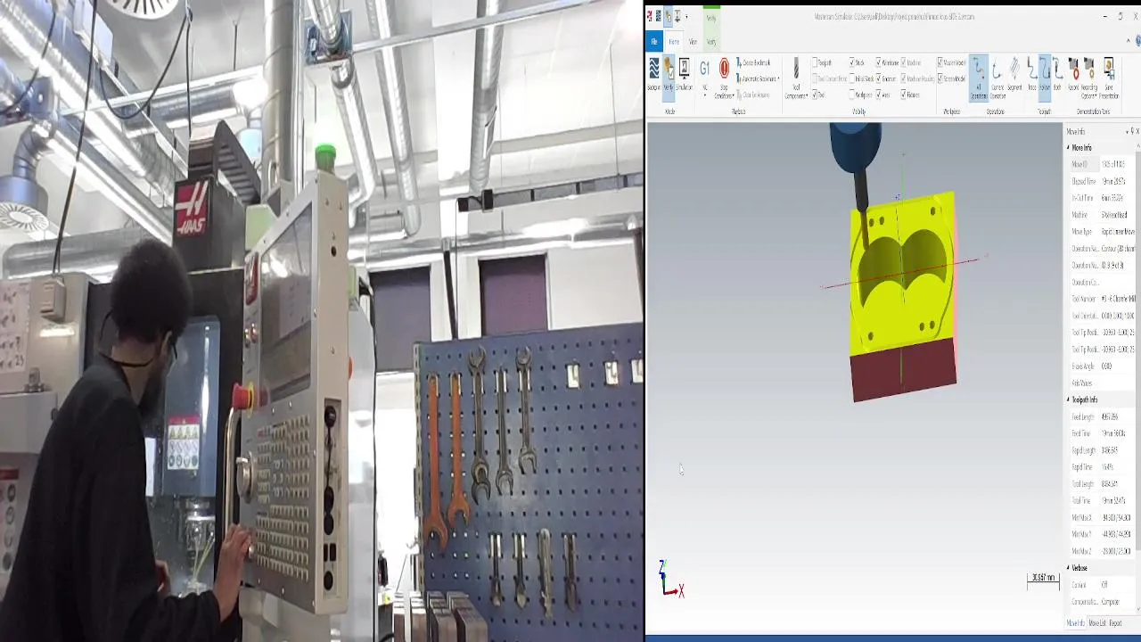
Task: Select the Trace toolpath icon
Action: (x=1032, y=75)
